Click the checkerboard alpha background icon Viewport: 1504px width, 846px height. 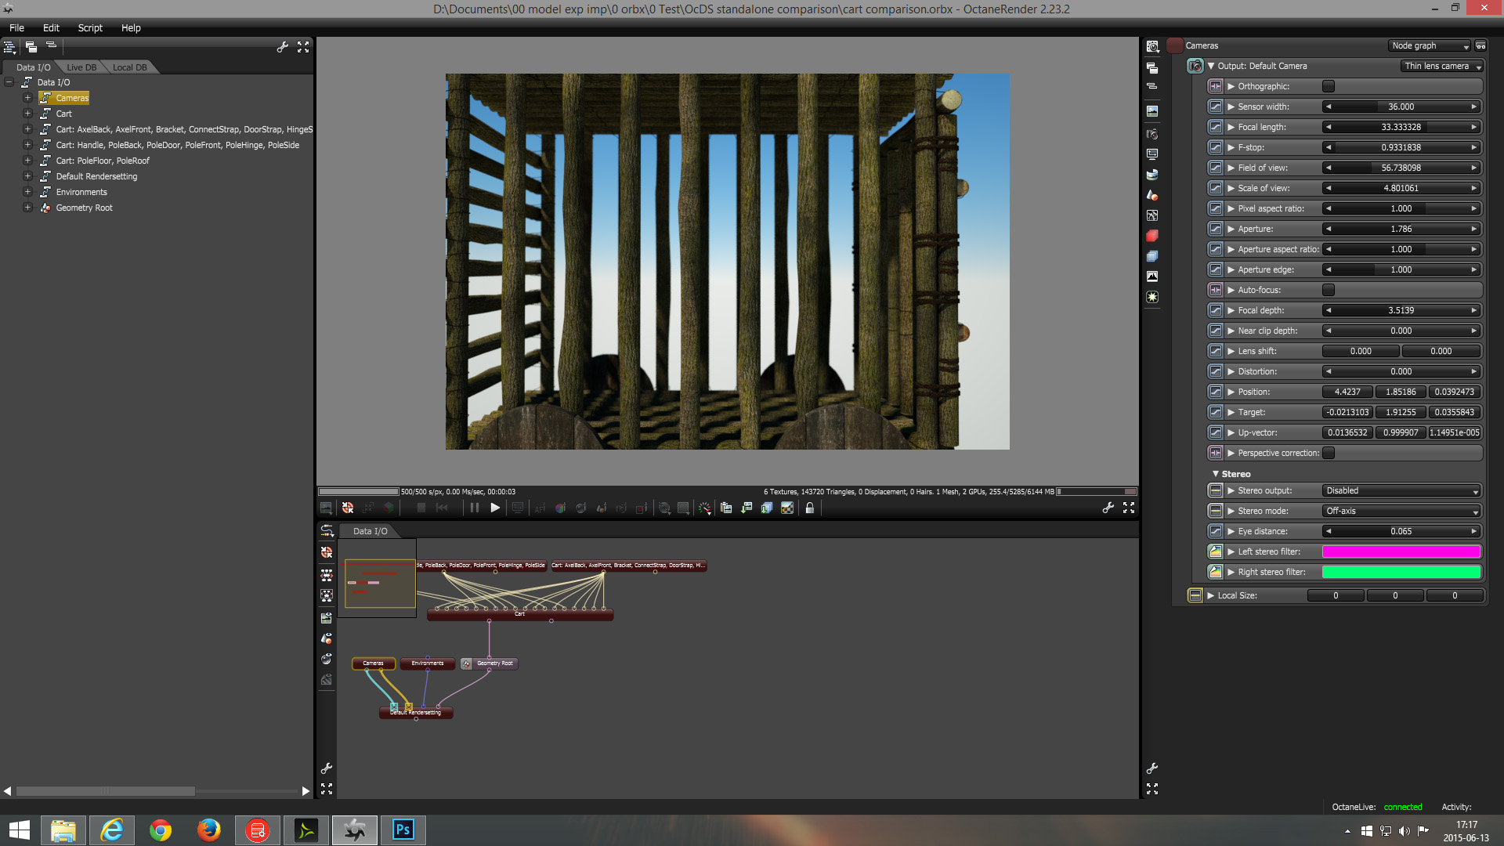pyautogui.click(x=787, y=508)
